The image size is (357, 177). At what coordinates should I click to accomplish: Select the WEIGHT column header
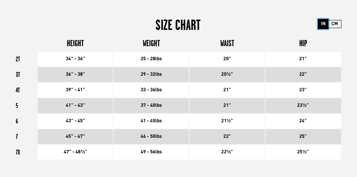click(x=151, y=43)
